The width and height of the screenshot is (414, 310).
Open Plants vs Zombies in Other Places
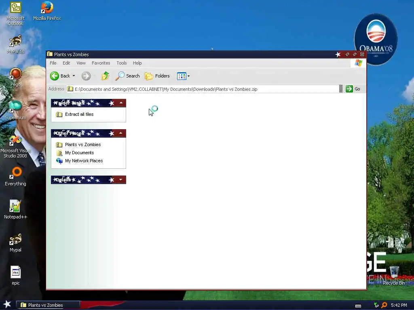pos(83,145)
